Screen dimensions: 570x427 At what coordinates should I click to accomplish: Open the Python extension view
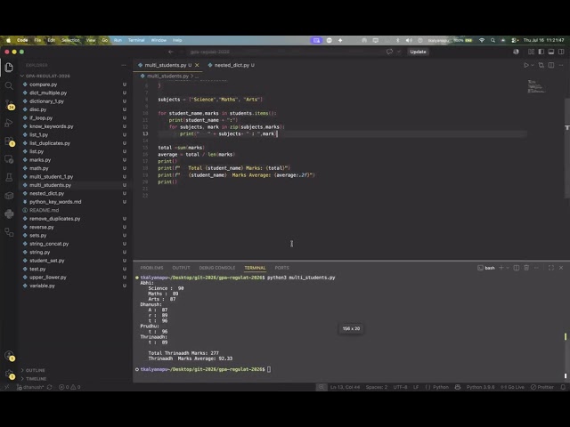tap(9, 213)
